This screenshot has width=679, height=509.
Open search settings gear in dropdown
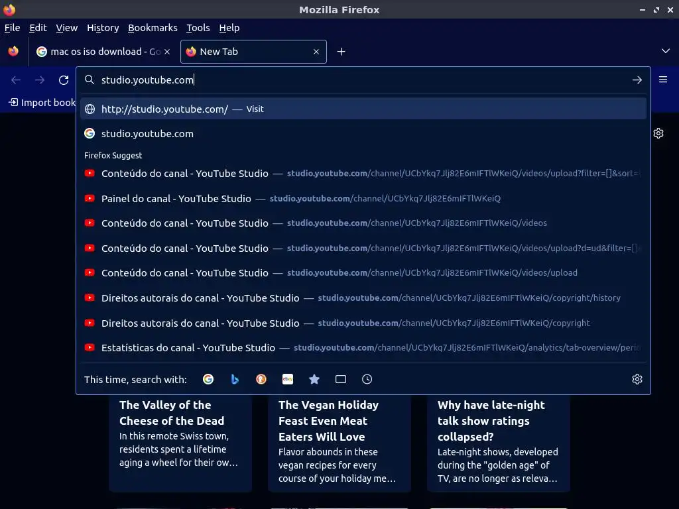tap(637, 380)
